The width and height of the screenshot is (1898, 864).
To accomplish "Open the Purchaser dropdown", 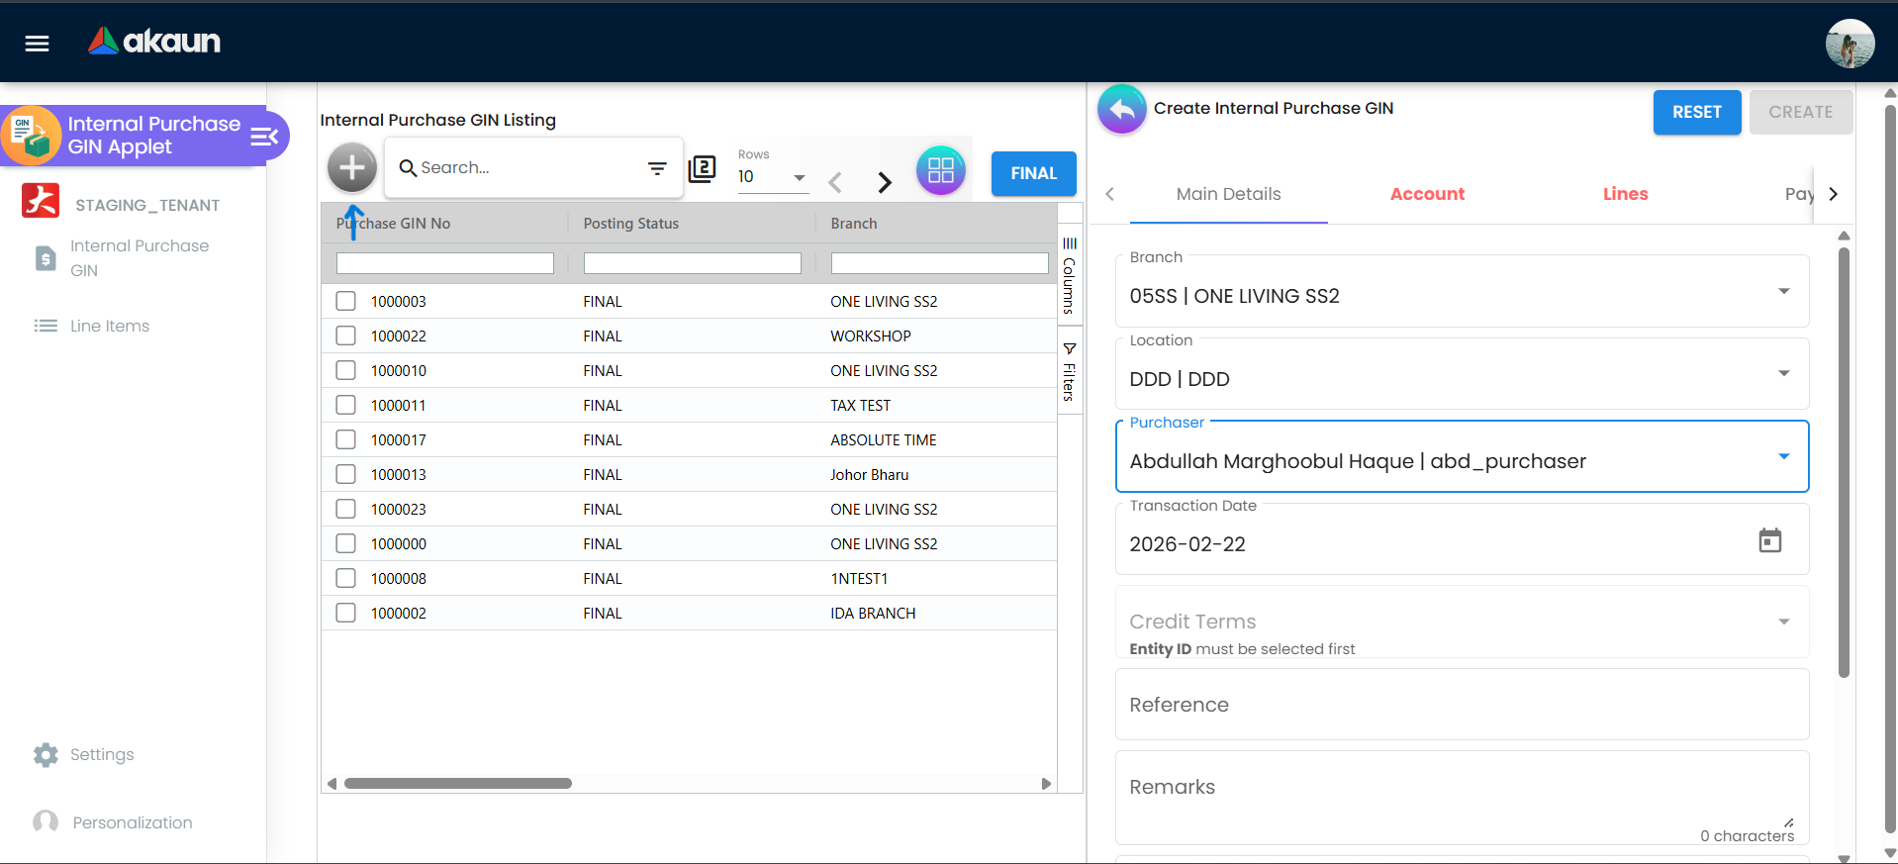I will pyautogui.click(x=1783, y=457).
